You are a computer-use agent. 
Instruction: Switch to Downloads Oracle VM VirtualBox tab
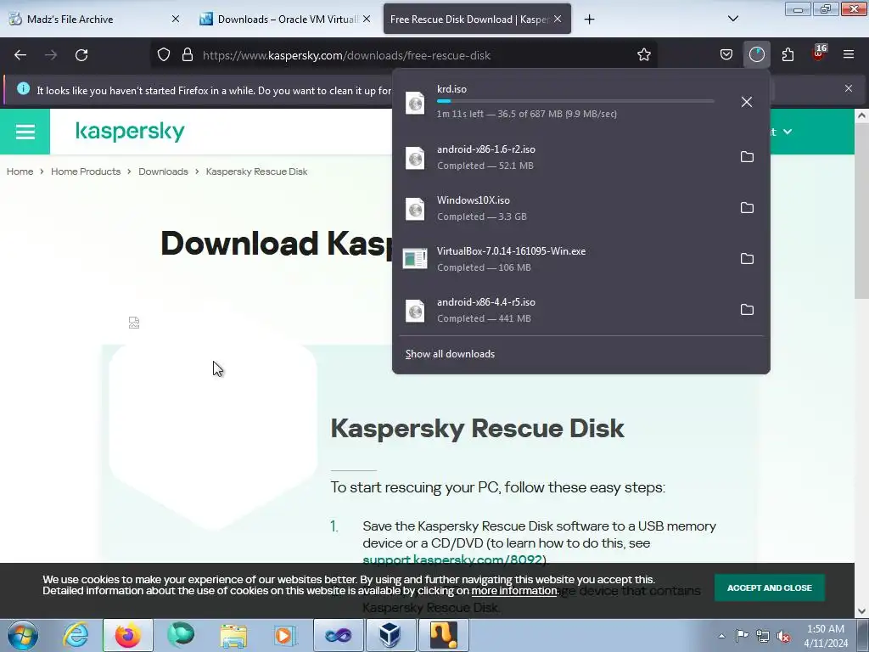coord(285,19)
